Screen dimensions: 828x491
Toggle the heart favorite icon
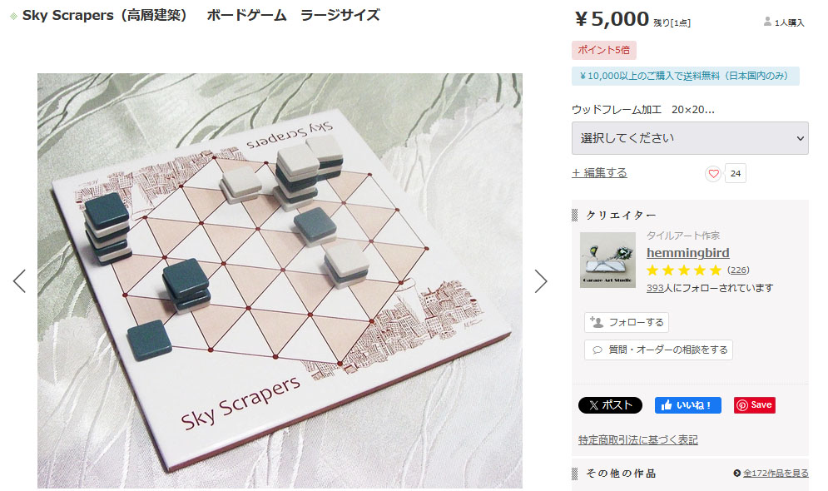click(x=713, y=173)
